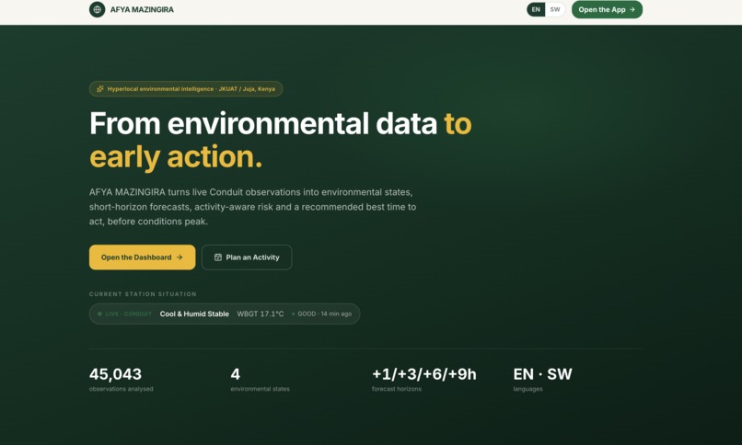Click the 45,043 observations analysed stat
The image size is (742, 445).
point(122,380)
